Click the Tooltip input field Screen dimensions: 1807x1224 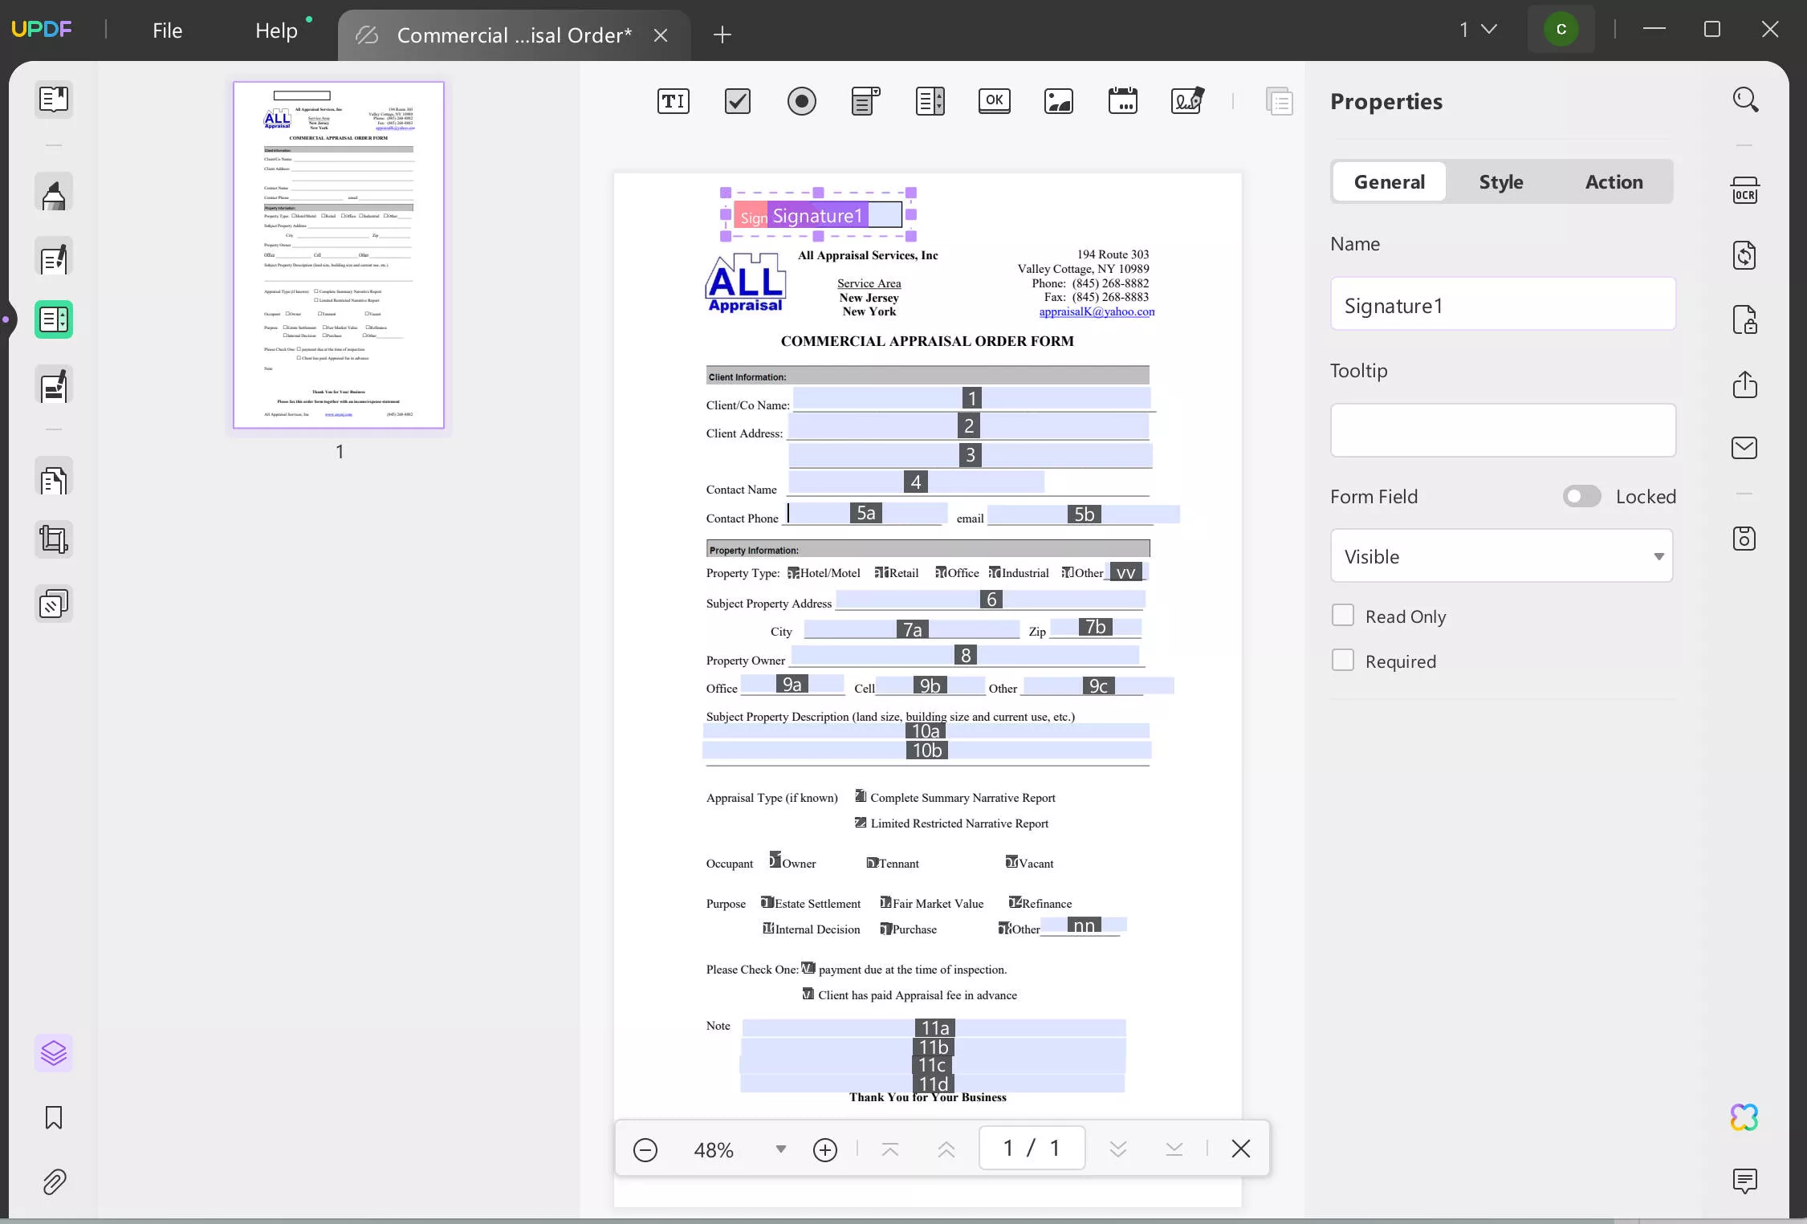click(1503, 430)
